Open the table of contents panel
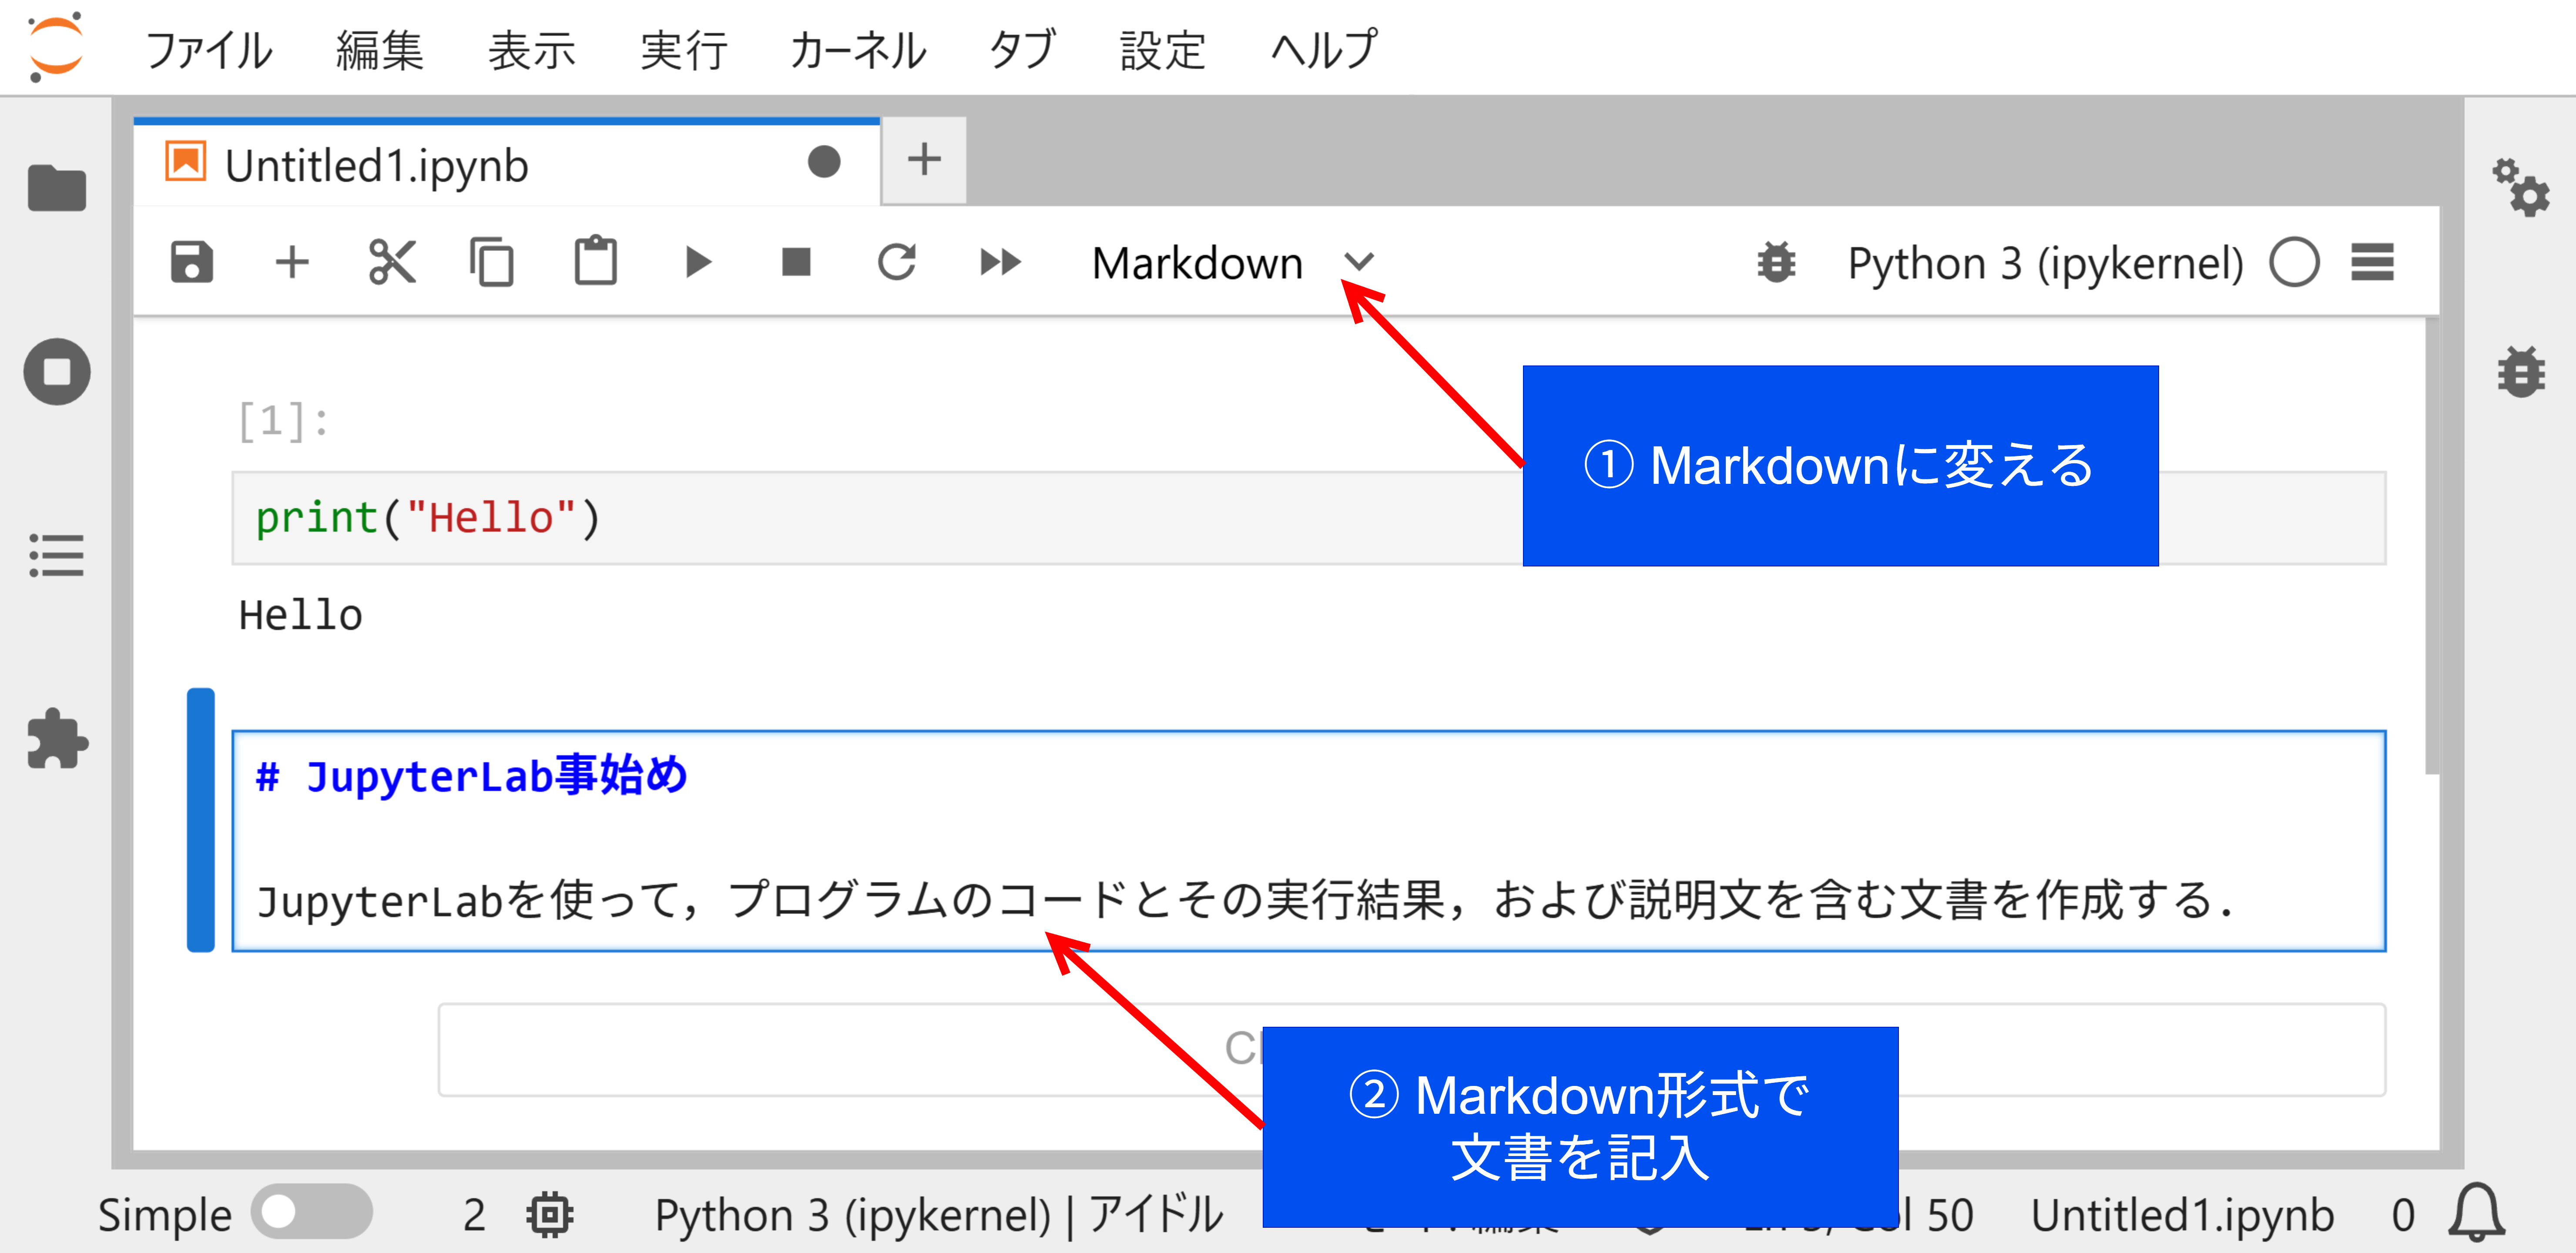Image resolution: width=2576 pixels, height=1253 pixels. pos(57,556)
